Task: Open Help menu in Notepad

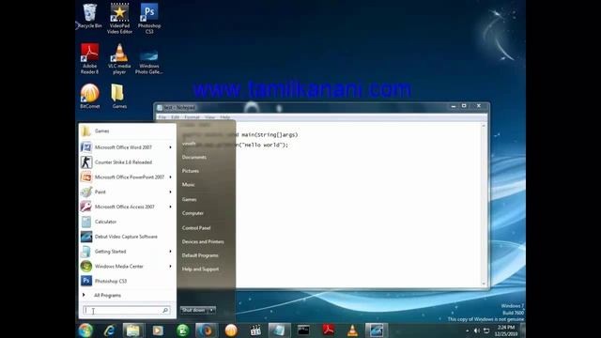Action: click(x=225, y=117)
